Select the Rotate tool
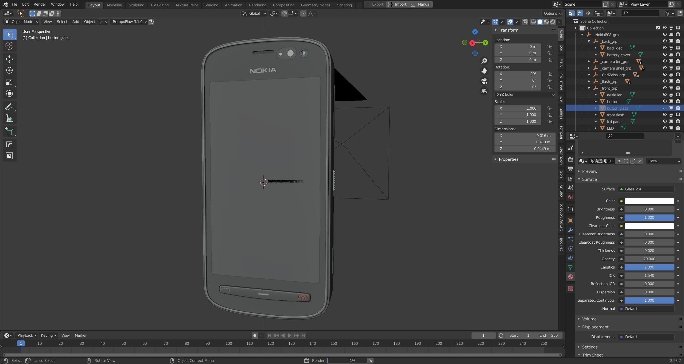684x364 pixels. point(9,70)
